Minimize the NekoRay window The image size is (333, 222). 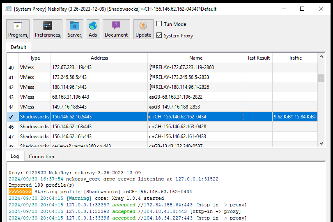[284, 9]
